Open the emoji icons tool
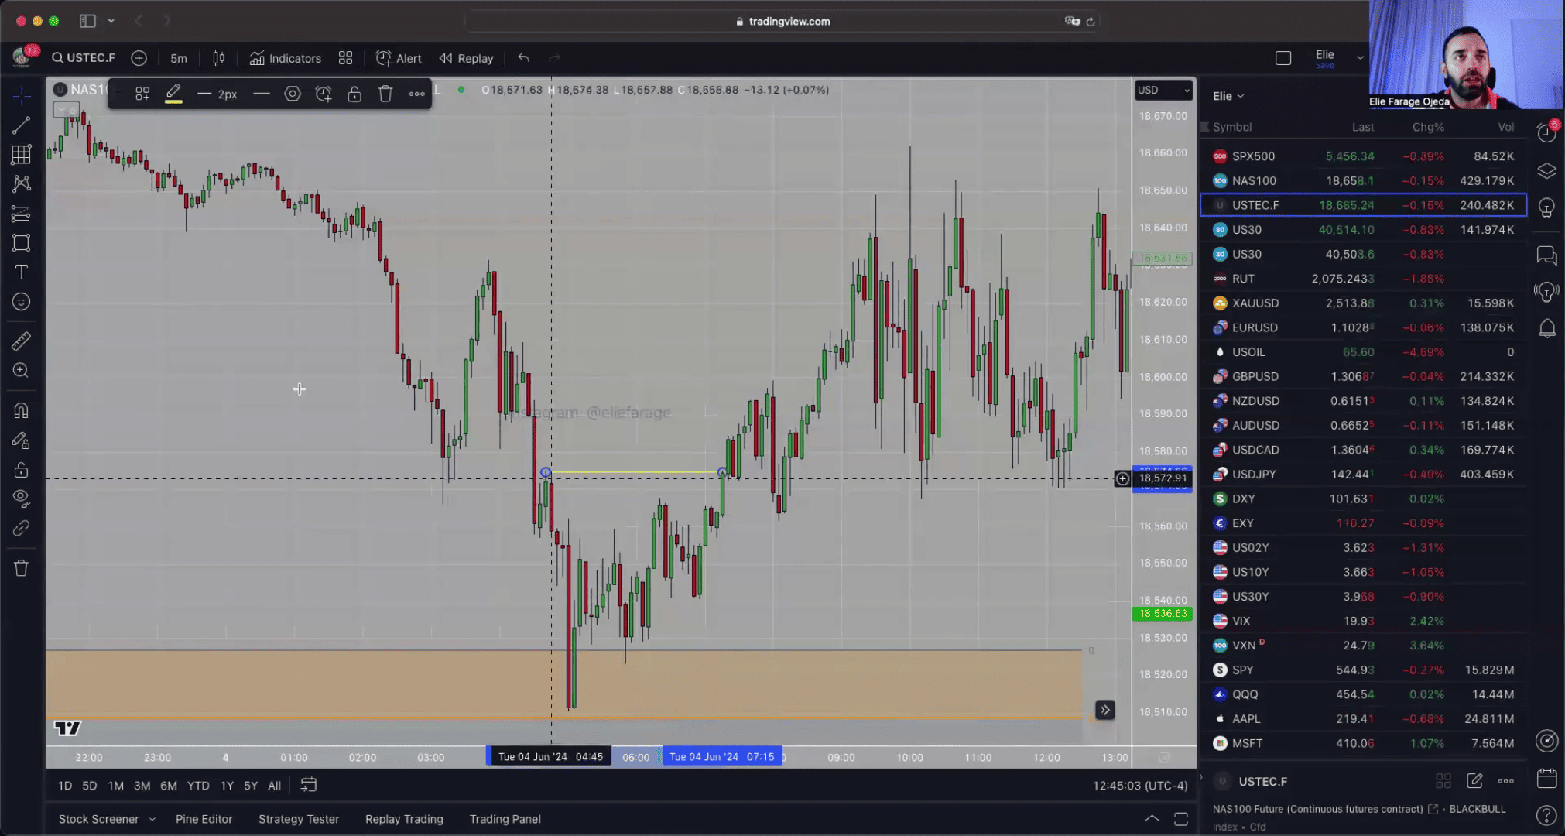 click(x=21, y=302)
